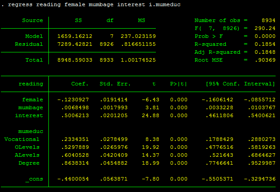Select the Coef. column header
The image size is (280, 192).
point(80,84)
